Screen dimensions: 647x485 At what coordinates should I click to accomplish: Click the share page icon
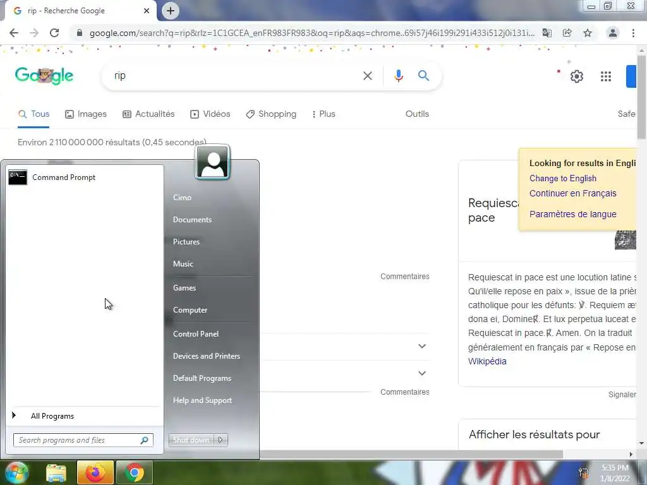coord(567,33)
